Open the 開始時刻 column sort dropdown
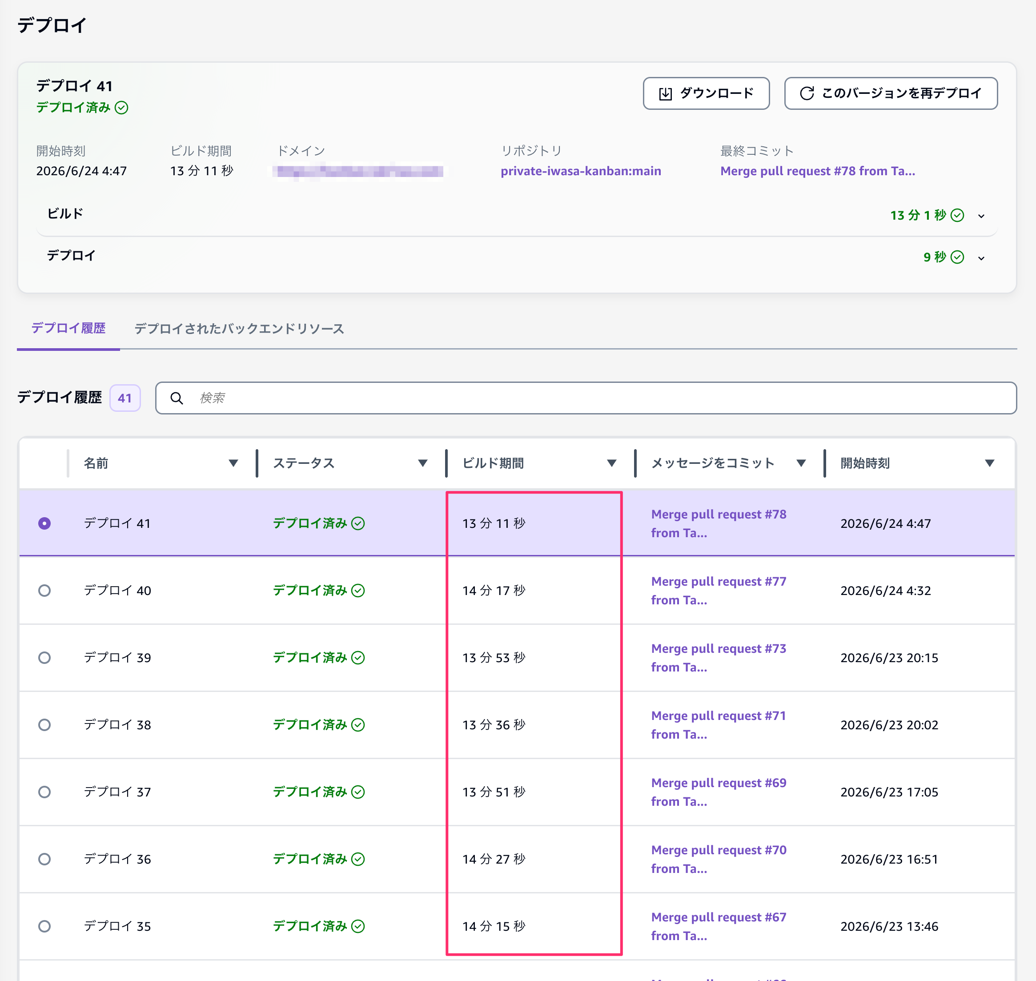Image resolution: width=1036 pixels, height=981 pixels. coord(989,463)
